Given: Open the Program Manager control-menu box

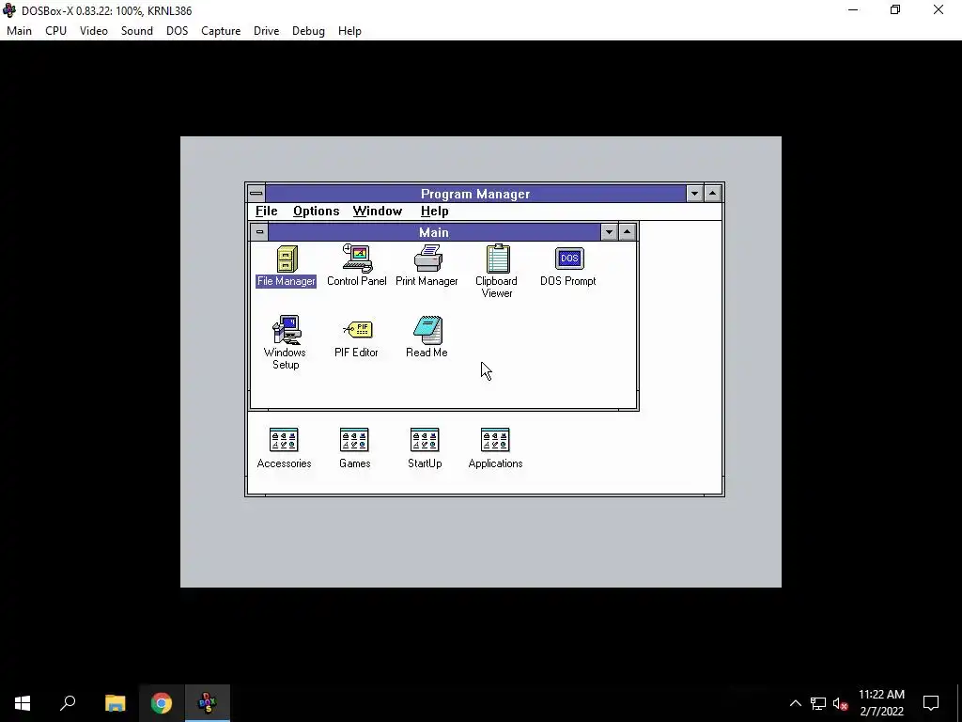Looking at the screenshot, I should tap(256, 194).
